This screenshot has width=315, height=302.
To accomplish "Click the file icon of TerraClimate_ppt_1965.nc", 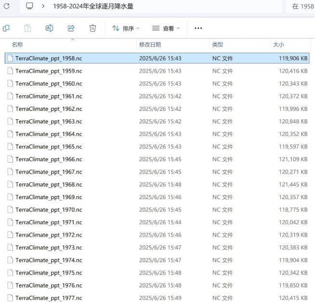I will point(10,147).
